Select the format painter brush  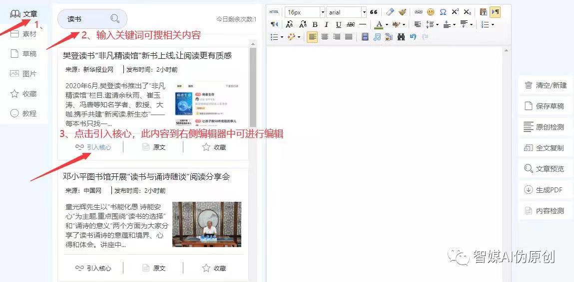coord(402,12)
